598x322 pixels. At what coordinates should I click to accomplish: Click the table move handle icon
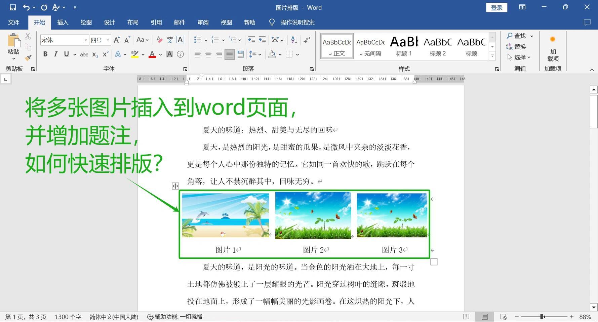175,186
